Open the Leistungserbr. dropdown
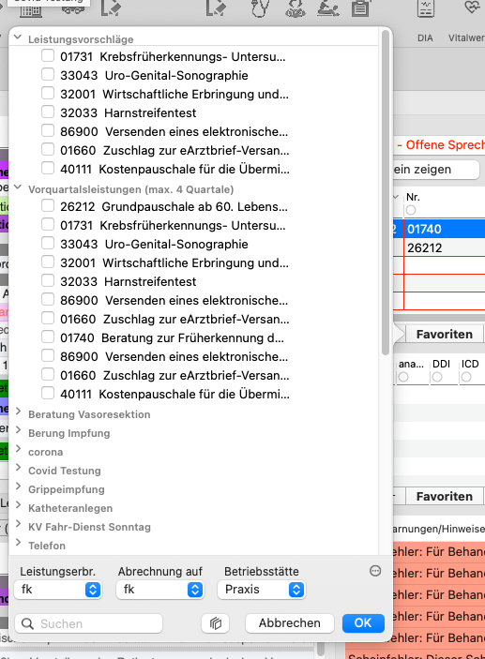Screen dimensions: 485x659 point(58,590)
